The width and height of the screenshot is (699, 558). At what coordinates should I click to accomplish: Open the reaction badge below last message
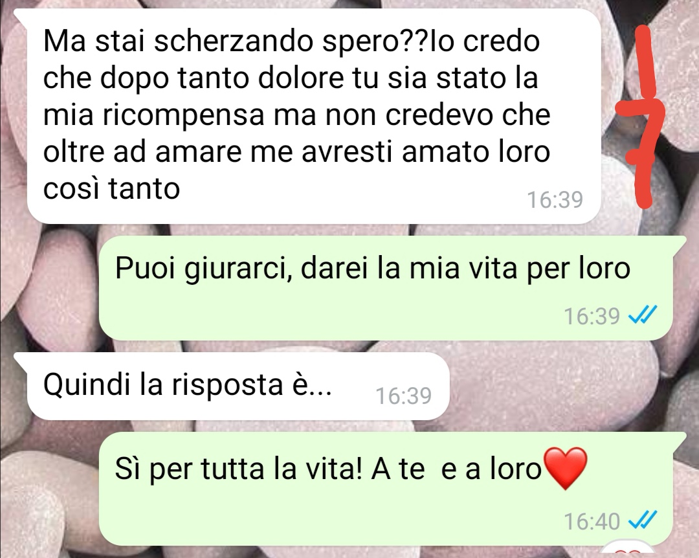628,550
